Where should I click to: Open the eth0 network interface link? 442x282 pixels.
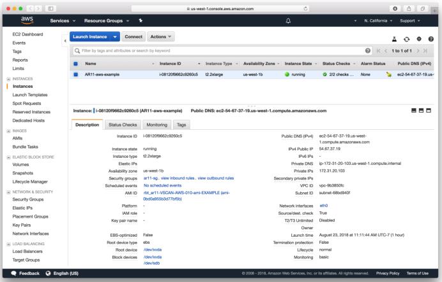coord(324,206)
